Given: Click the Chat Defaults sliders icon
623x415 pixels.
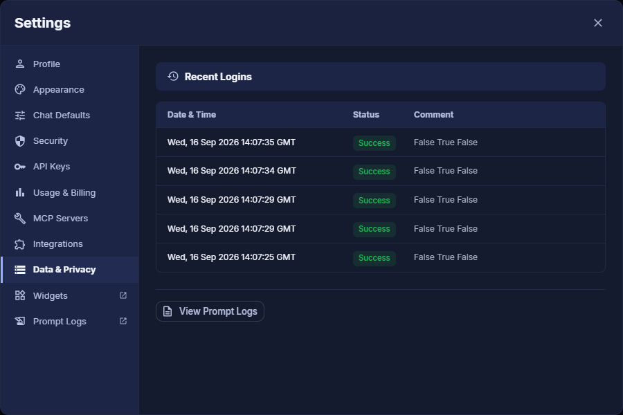Looking at the screenshot, I should [x=20, y=116].
